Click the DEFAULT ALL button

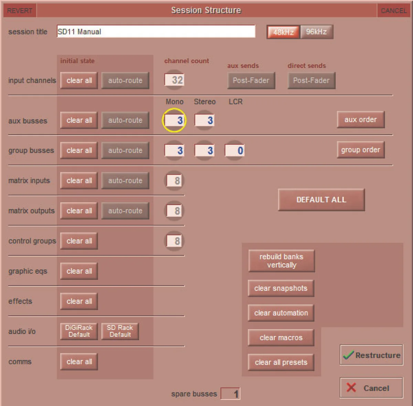pyautogui.click(x=321, y=200)
